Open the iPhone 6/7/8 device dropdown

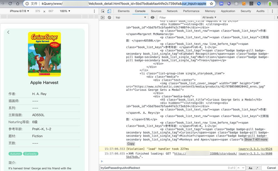point(19,11)
